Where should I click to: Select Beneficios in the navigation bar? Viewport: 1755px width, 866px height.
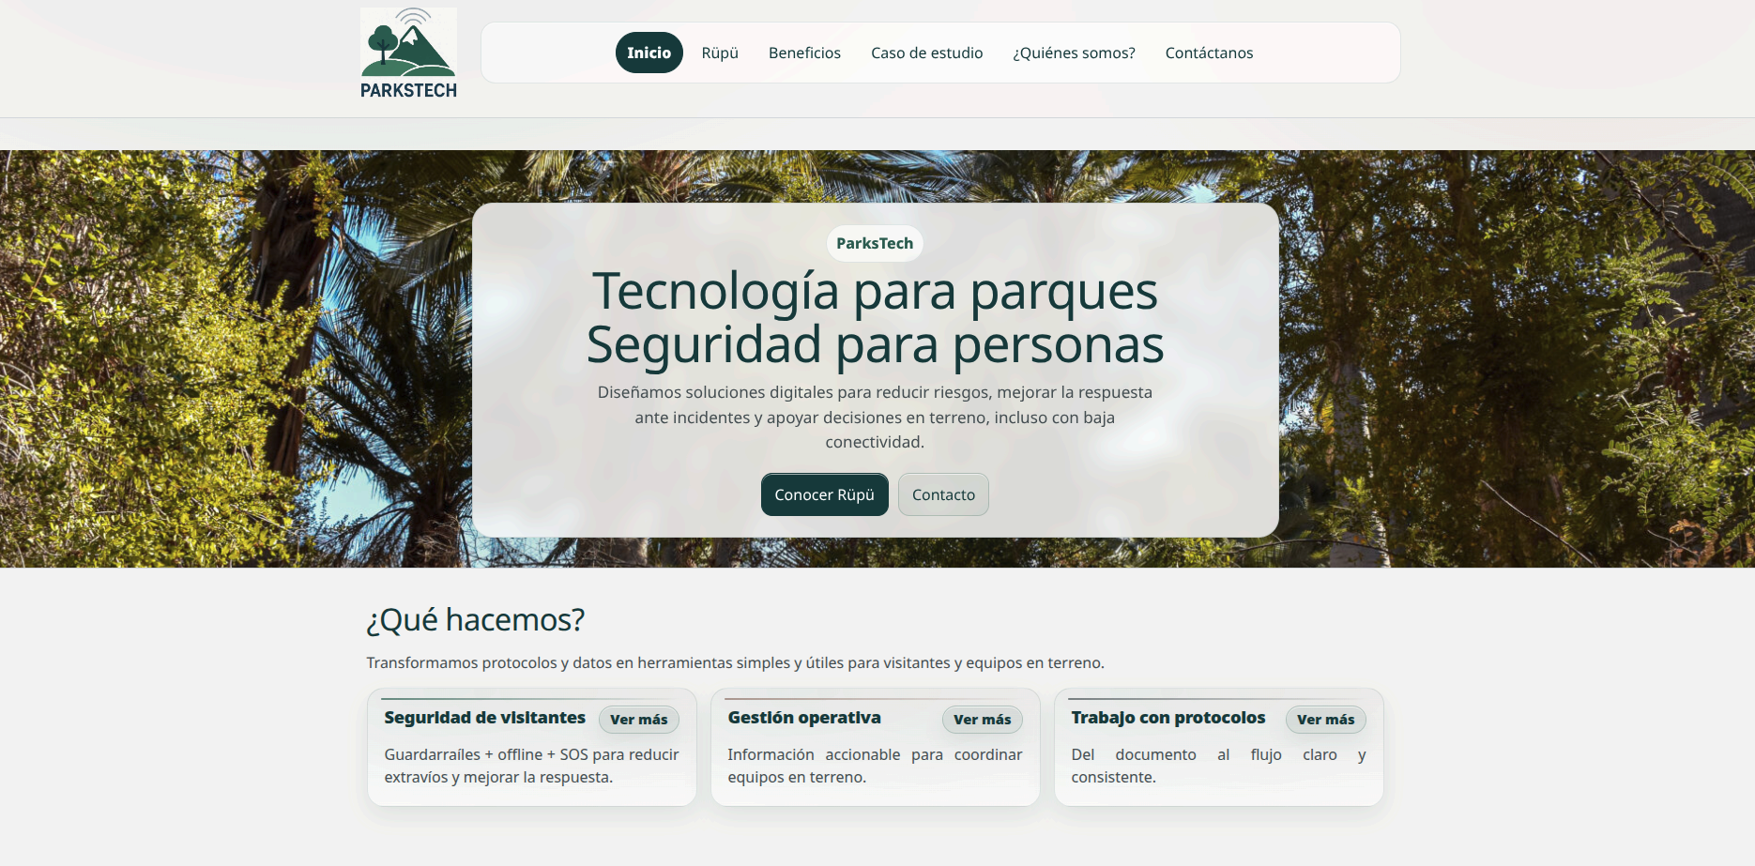(804, 53)
